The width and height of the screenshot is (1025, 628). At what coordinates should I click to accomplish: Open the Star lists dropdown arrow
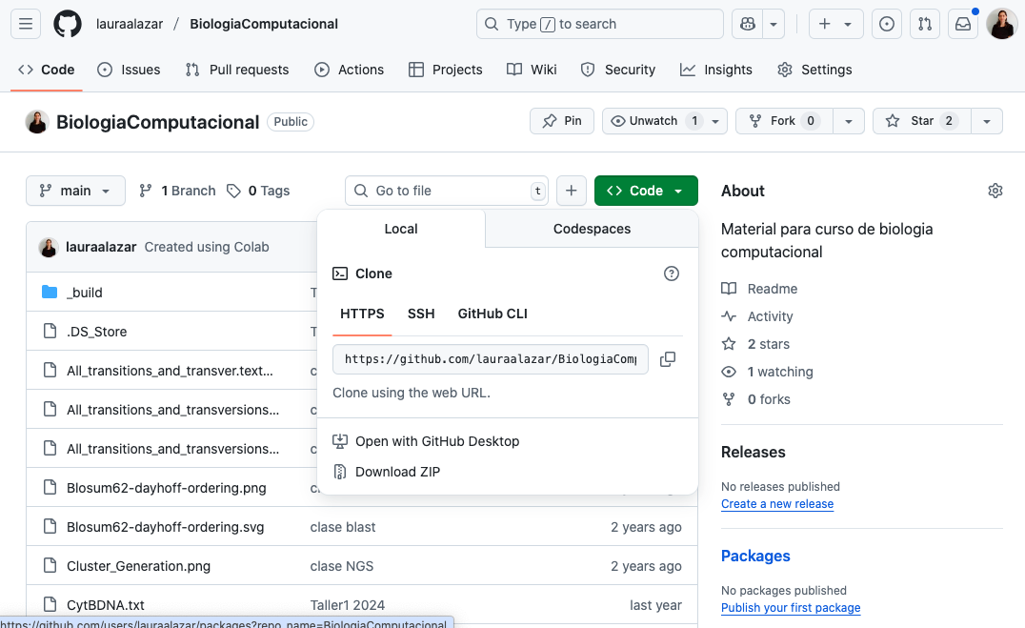pyautogui.click(x=987, y=121)
